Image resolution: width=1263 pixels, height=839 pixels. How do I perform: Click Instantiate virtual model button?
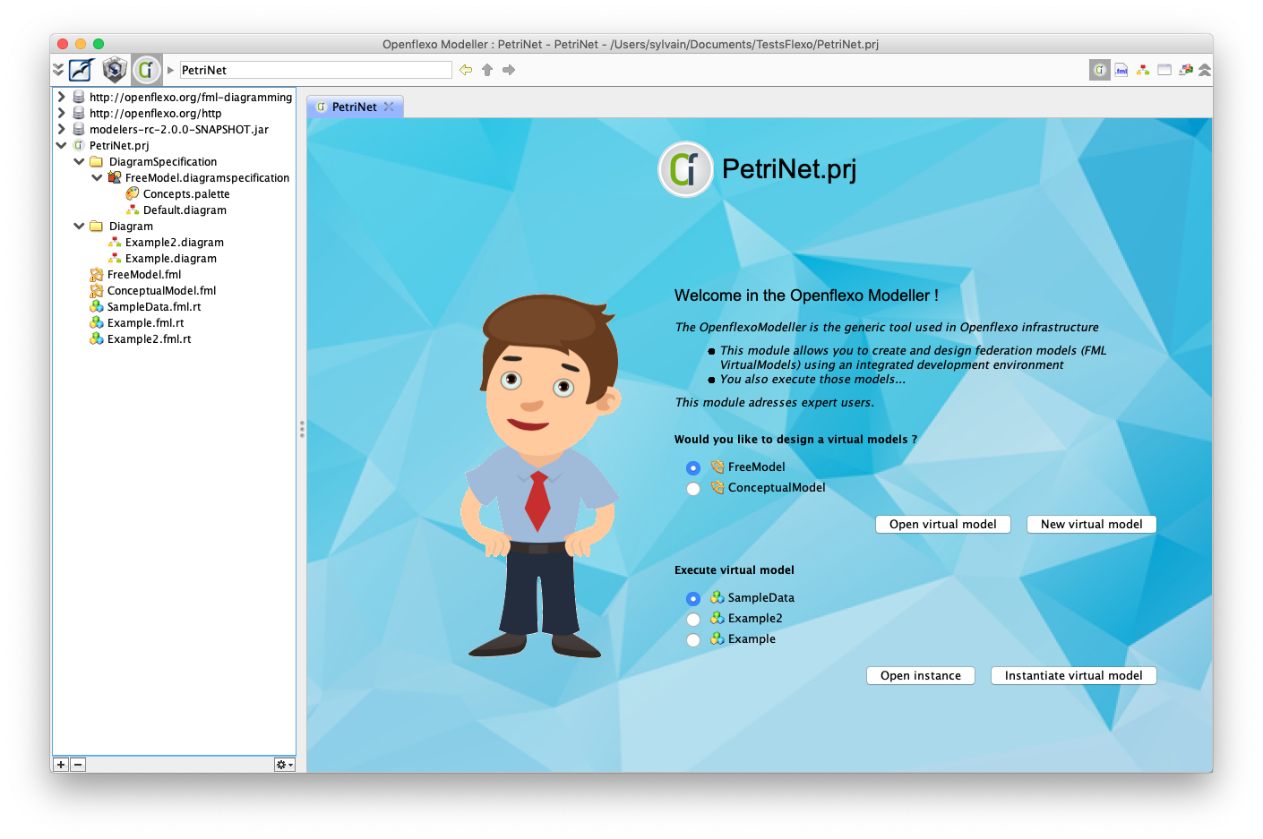1074,676
